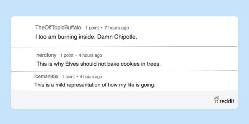Click the "1 point" score beside nerdtony
249x124 pixels.
pyautogui.click(x=67, y=55)
